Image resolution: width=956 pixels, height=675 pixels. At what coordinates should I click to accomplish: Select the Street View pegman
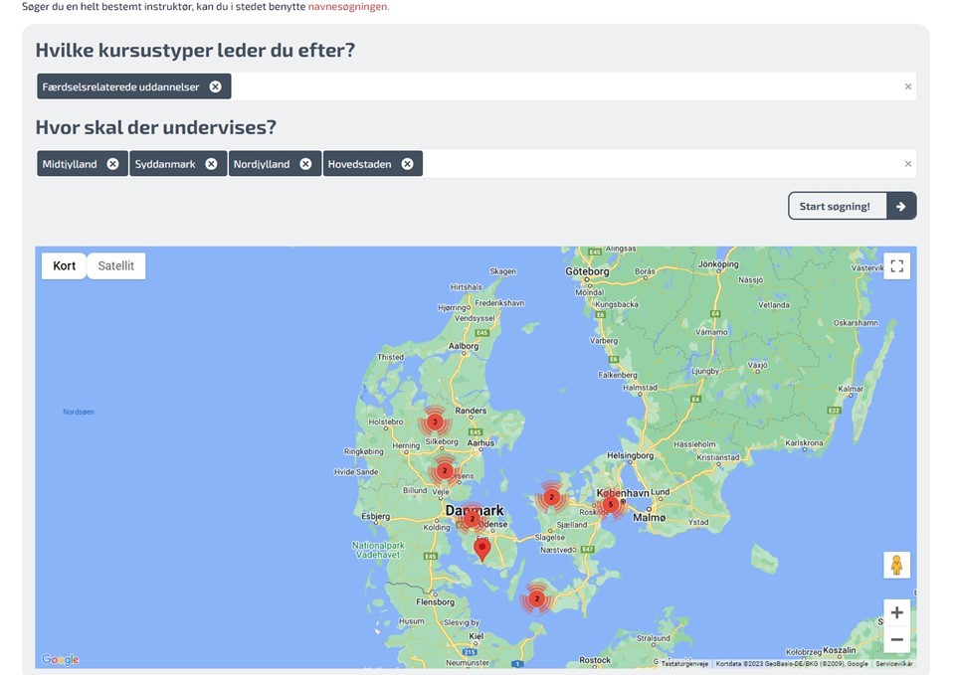pos(897,565)
